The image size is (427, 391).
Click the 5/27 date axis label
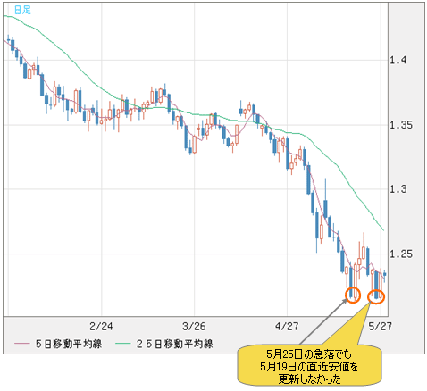click(x=380, y=326)
